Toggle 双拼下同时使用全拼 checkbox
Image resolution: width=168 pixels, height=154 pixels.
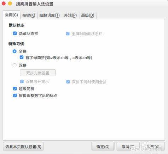[68, 82]
